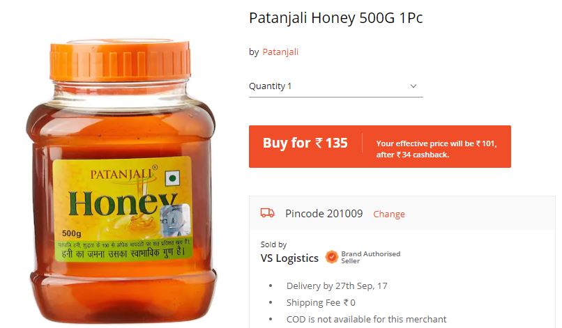The image size is (562, 328).
Task: Click the orange lid of the honey jar
Action: (x=120, y=60)
